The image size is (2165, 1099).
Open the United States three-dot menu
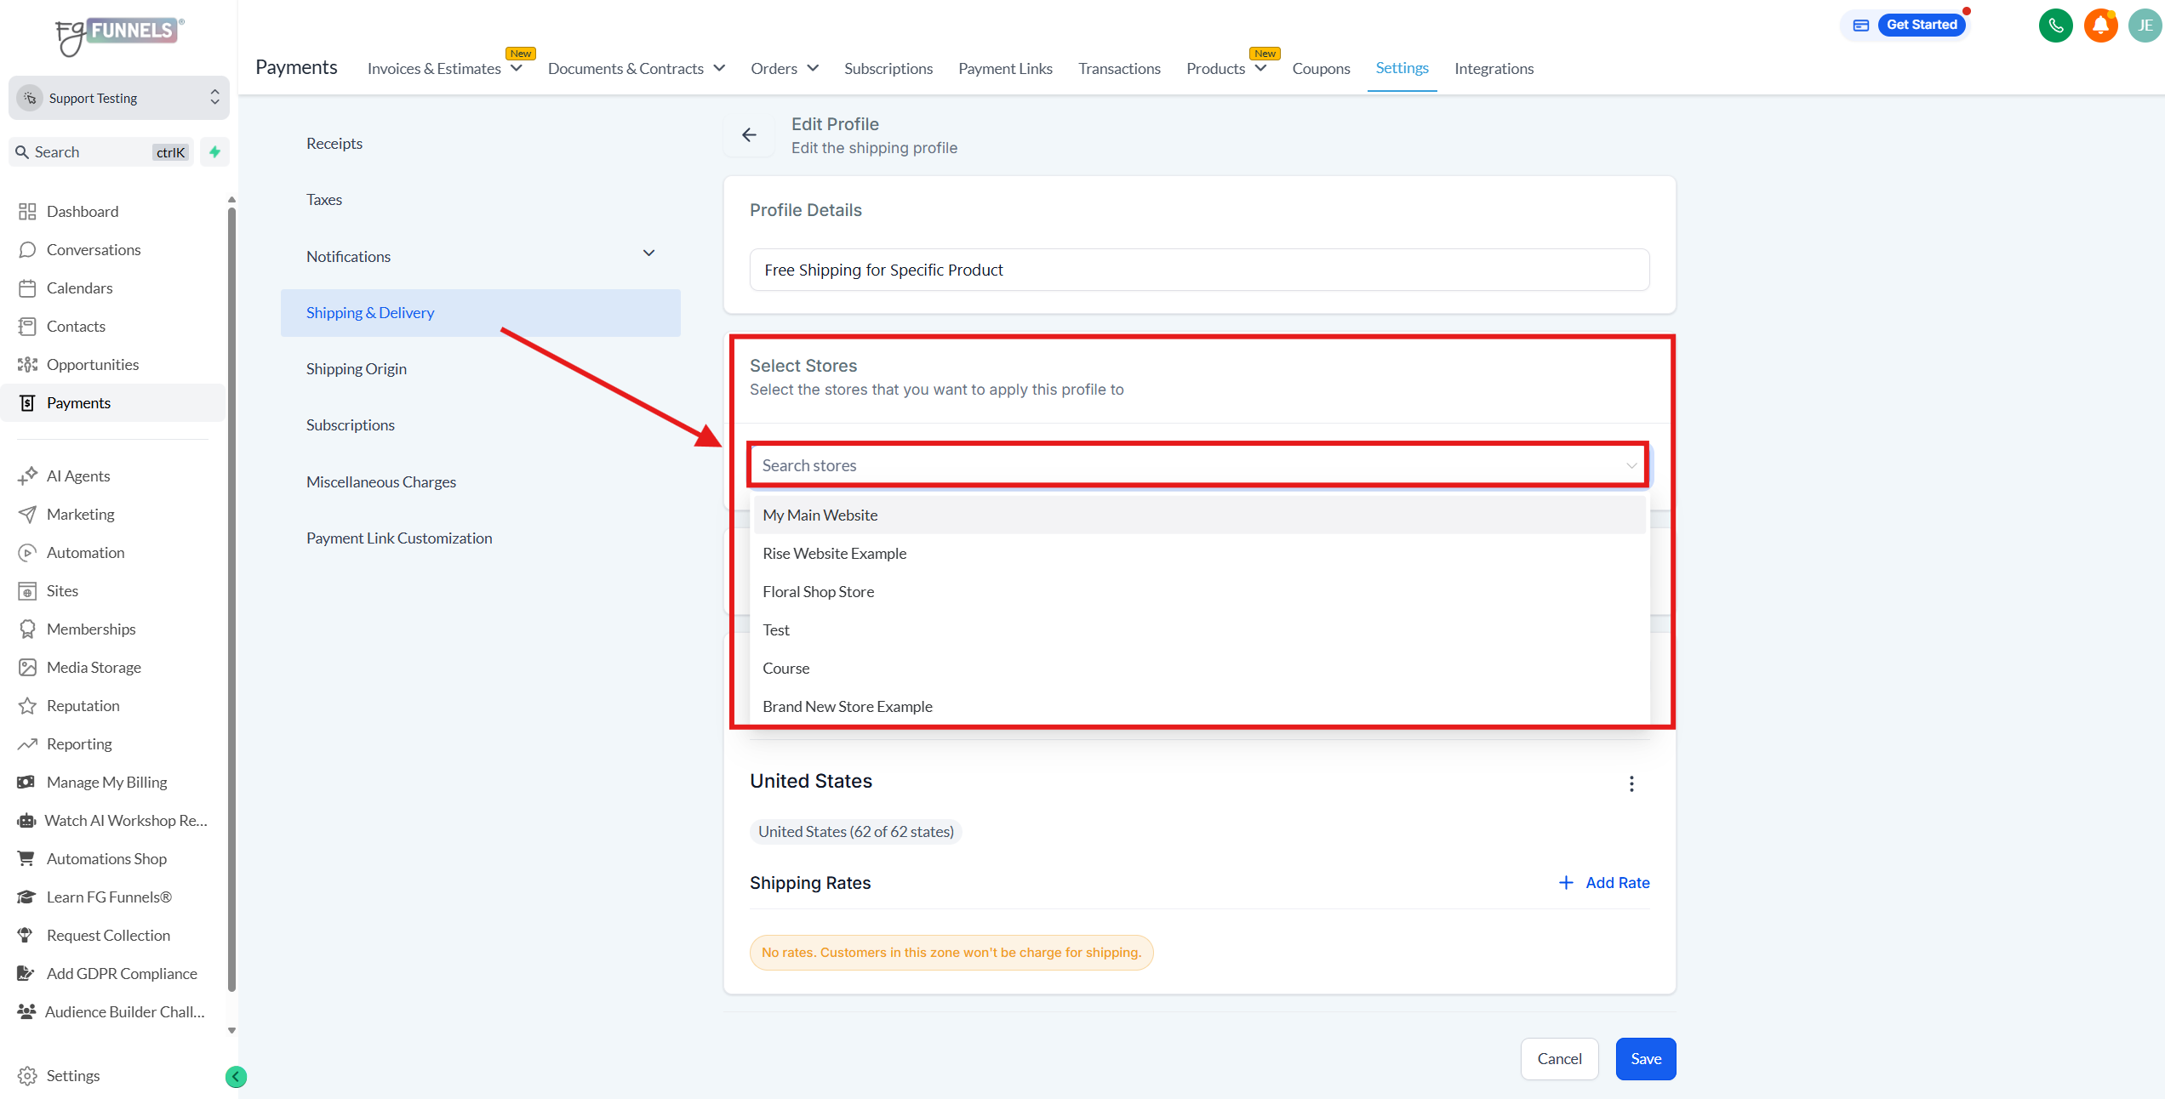(x=1631, y=783)
